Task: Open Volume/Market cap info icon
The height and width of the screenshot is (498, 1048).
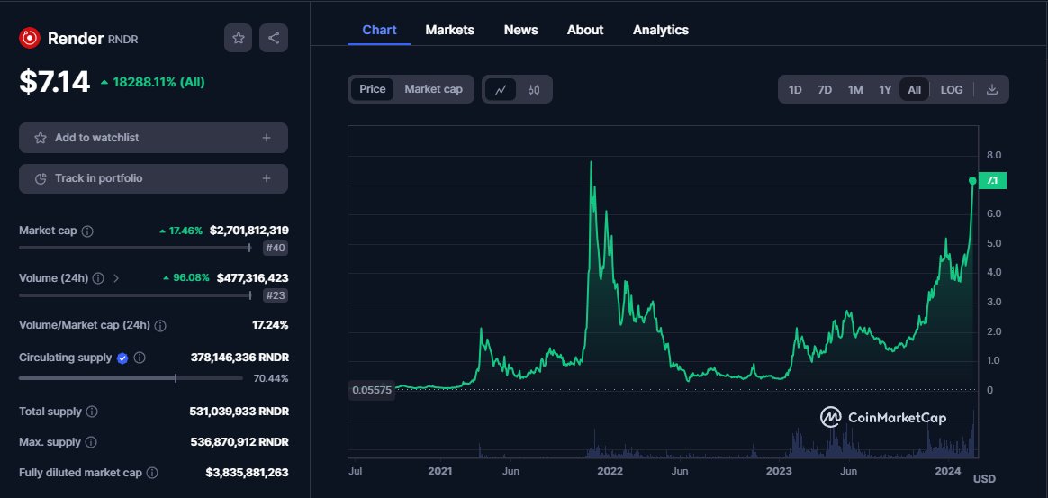Action: pos(160,325)
